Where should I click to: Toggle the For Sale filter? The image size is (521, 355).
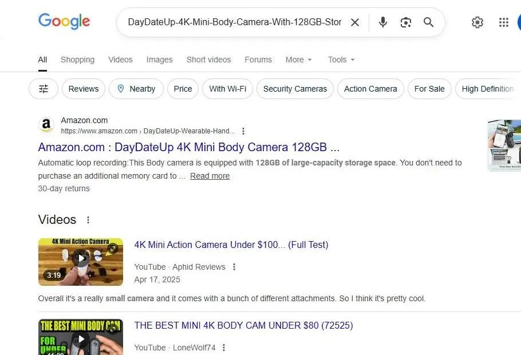pos(429,89)
